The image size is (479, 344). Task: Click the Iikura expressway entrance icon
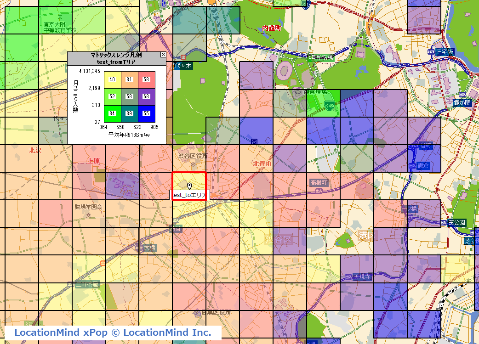(x=412, y=165)
